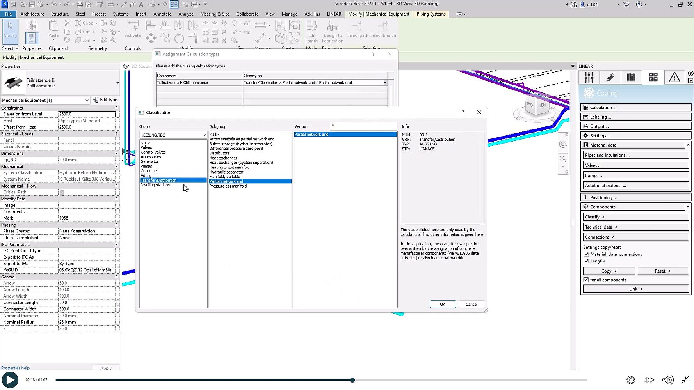Open the HEIZUNG.TEC group dropdown
694x390 pixels.
(x=203, y=135)
